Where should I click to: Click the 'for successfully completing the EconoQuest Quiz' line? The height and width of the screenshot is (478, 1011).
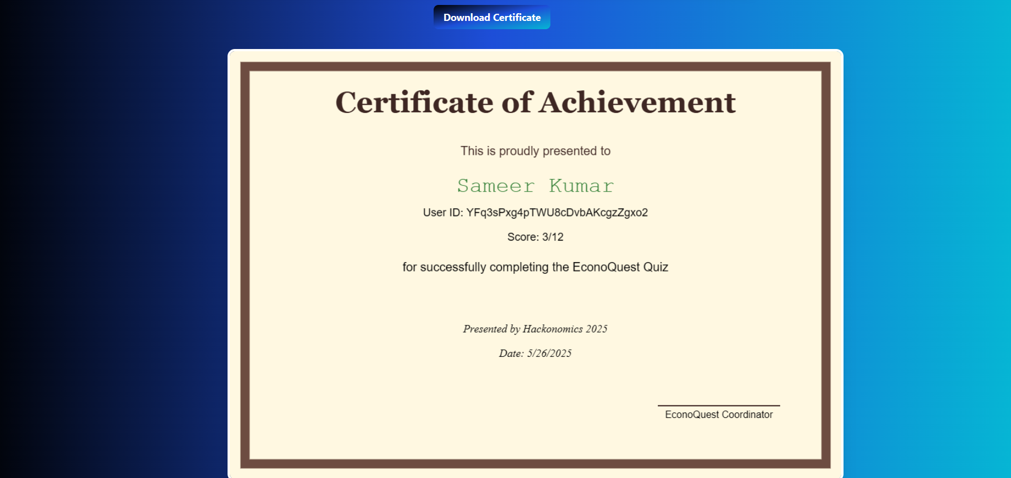tap(536, 267)
